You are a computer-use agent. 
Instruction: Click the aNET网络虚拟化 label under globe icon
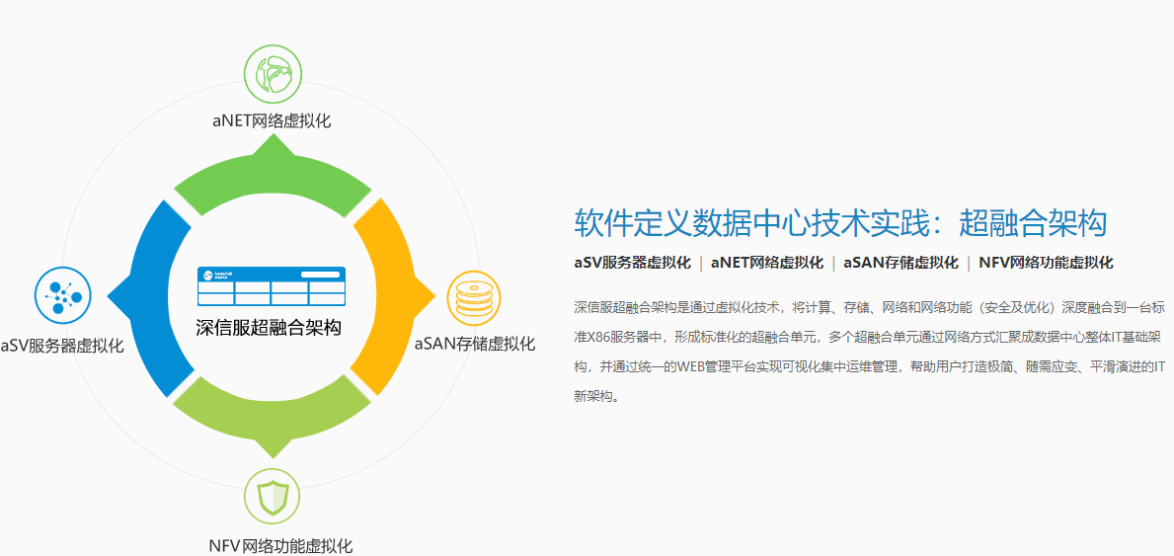[271, 121]
